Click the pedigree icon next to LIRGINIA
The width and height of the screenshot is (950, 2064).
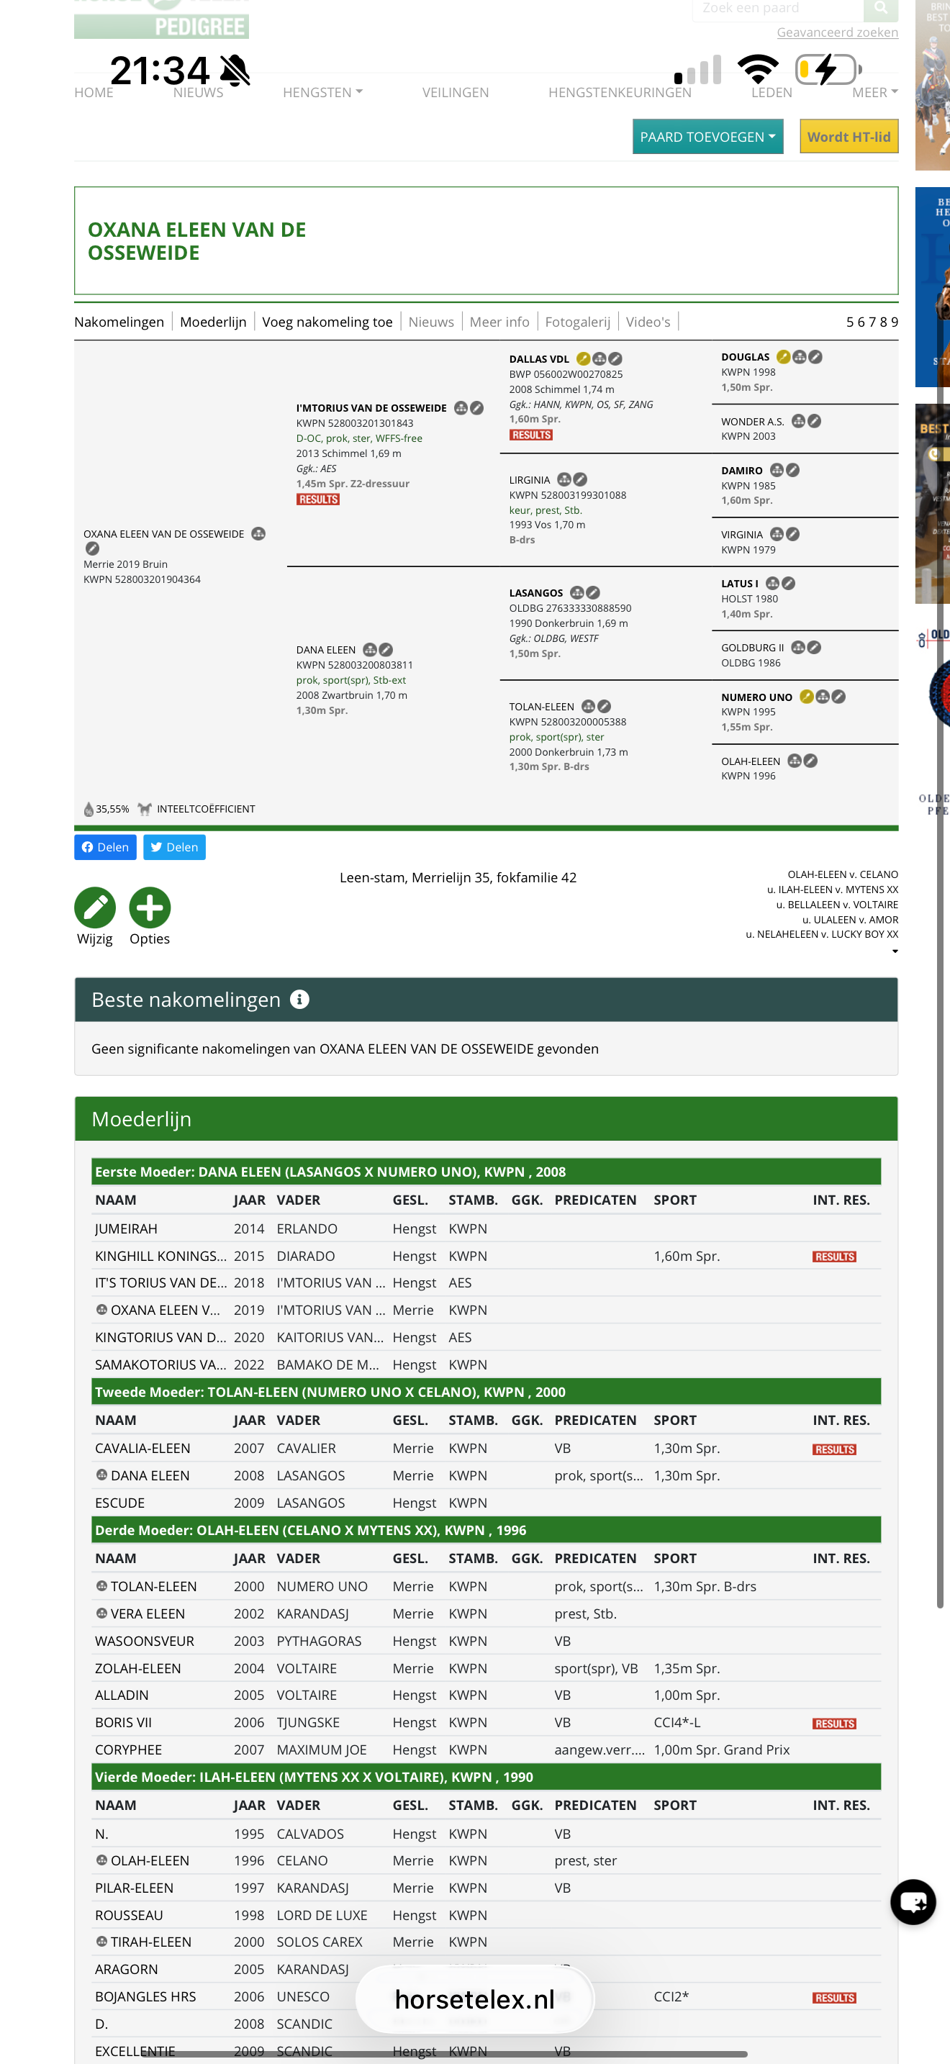point(564,479)
